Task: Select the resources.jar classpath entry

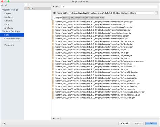Action: tap(95, 67)
